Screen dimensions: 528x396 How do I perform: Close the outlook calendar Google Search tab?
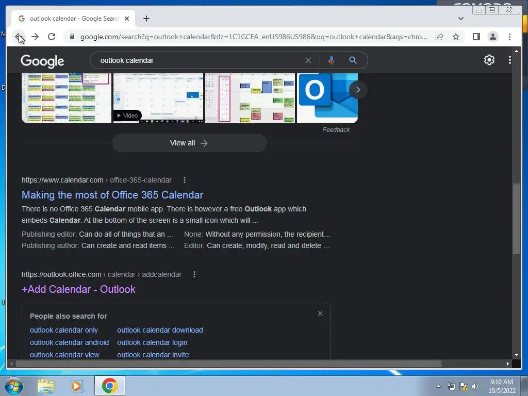click(x=127, y=19)
